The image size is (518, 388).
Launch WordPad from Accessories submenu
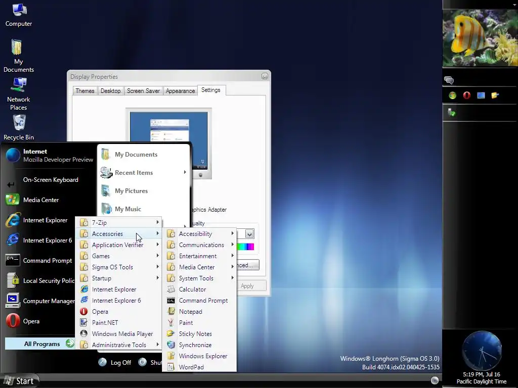(x=199, y=367)
